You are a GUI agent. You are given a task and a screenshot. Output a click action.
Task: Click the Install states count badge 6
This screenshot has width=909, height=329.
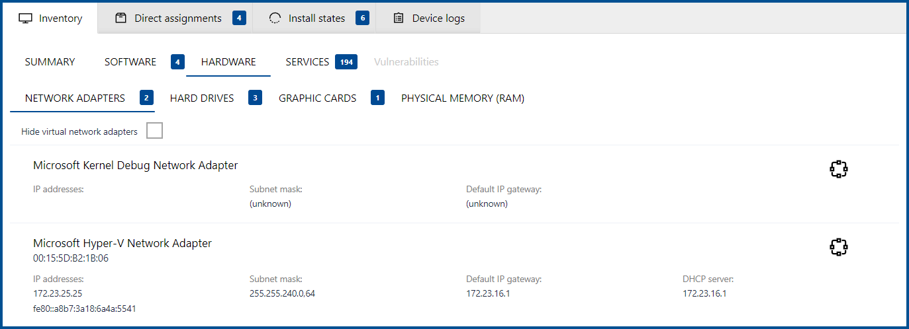362,18
